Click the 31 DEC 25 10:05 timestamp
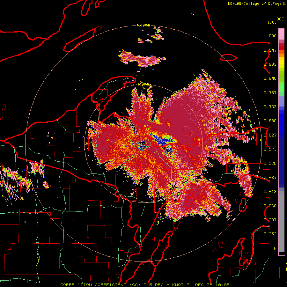 (208, 285)
